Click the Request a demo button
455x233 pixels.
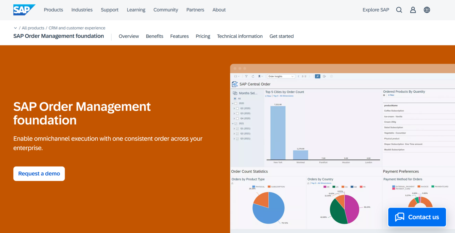click(39, 174)
